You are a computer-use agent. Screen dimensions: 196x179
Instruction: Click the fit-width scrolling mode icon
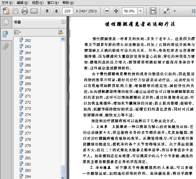pos(153,11)
